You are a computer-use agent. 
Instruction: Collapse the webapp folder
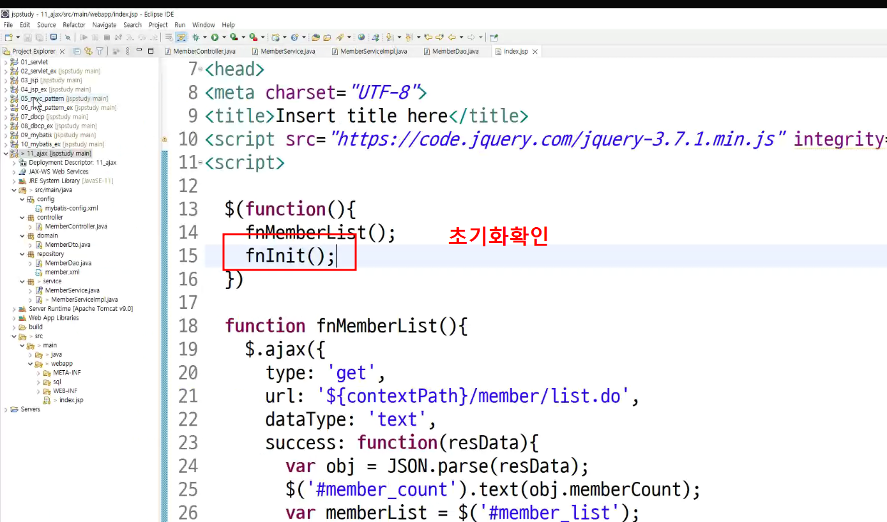(30, 364)
